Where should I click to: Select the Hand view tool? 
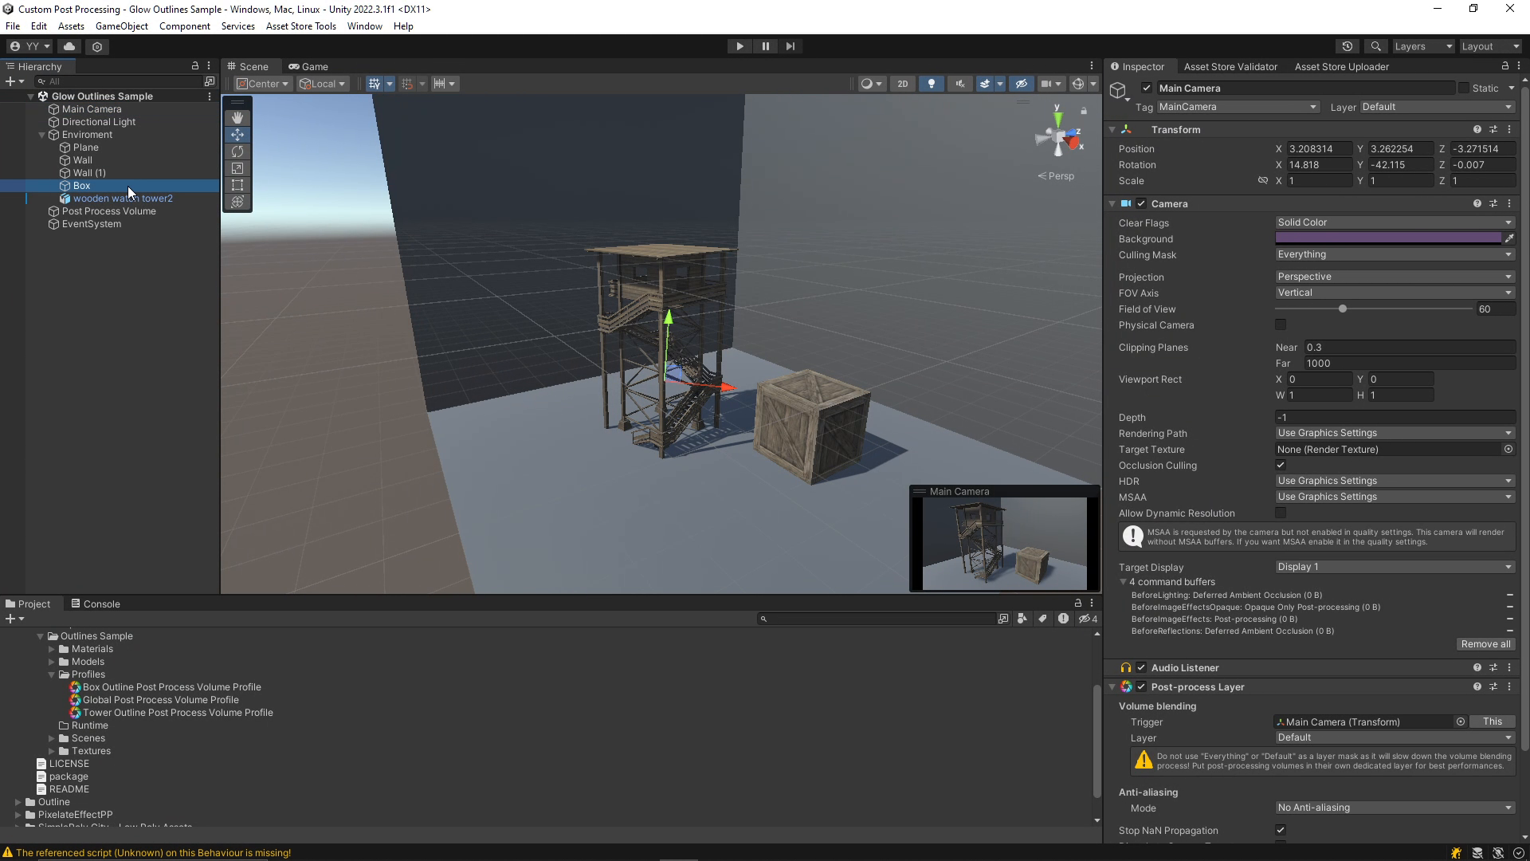(x=237, y=118)
